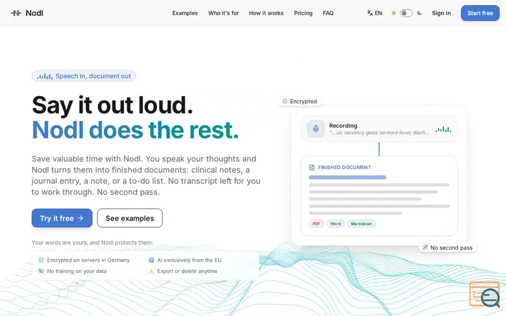Click the Speech in, document out badge

pyautogui.click(x=83, y=76)
